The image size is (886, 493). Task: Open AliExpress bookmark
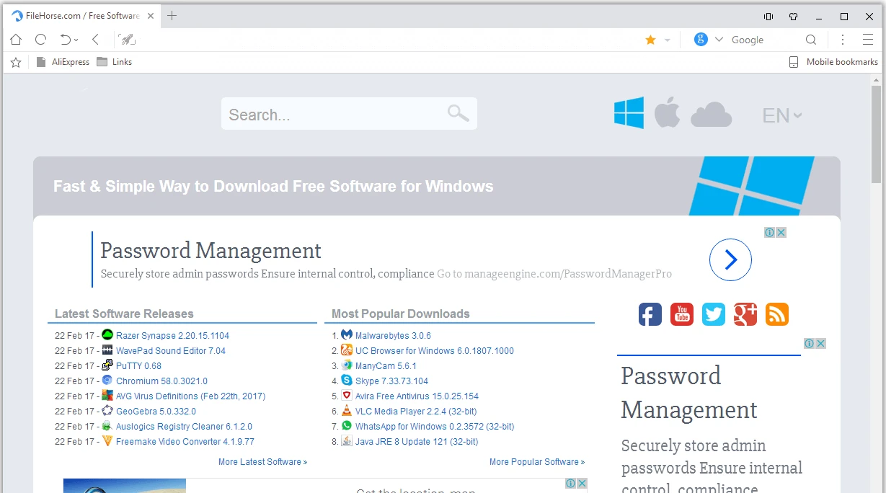63,62
